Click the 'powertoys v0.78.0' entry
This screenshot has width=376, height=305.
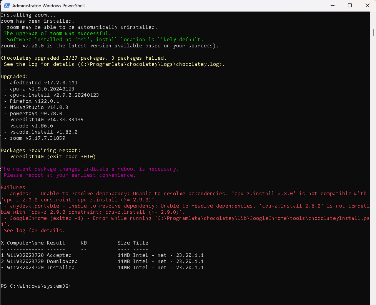click(x=36, y=114)
